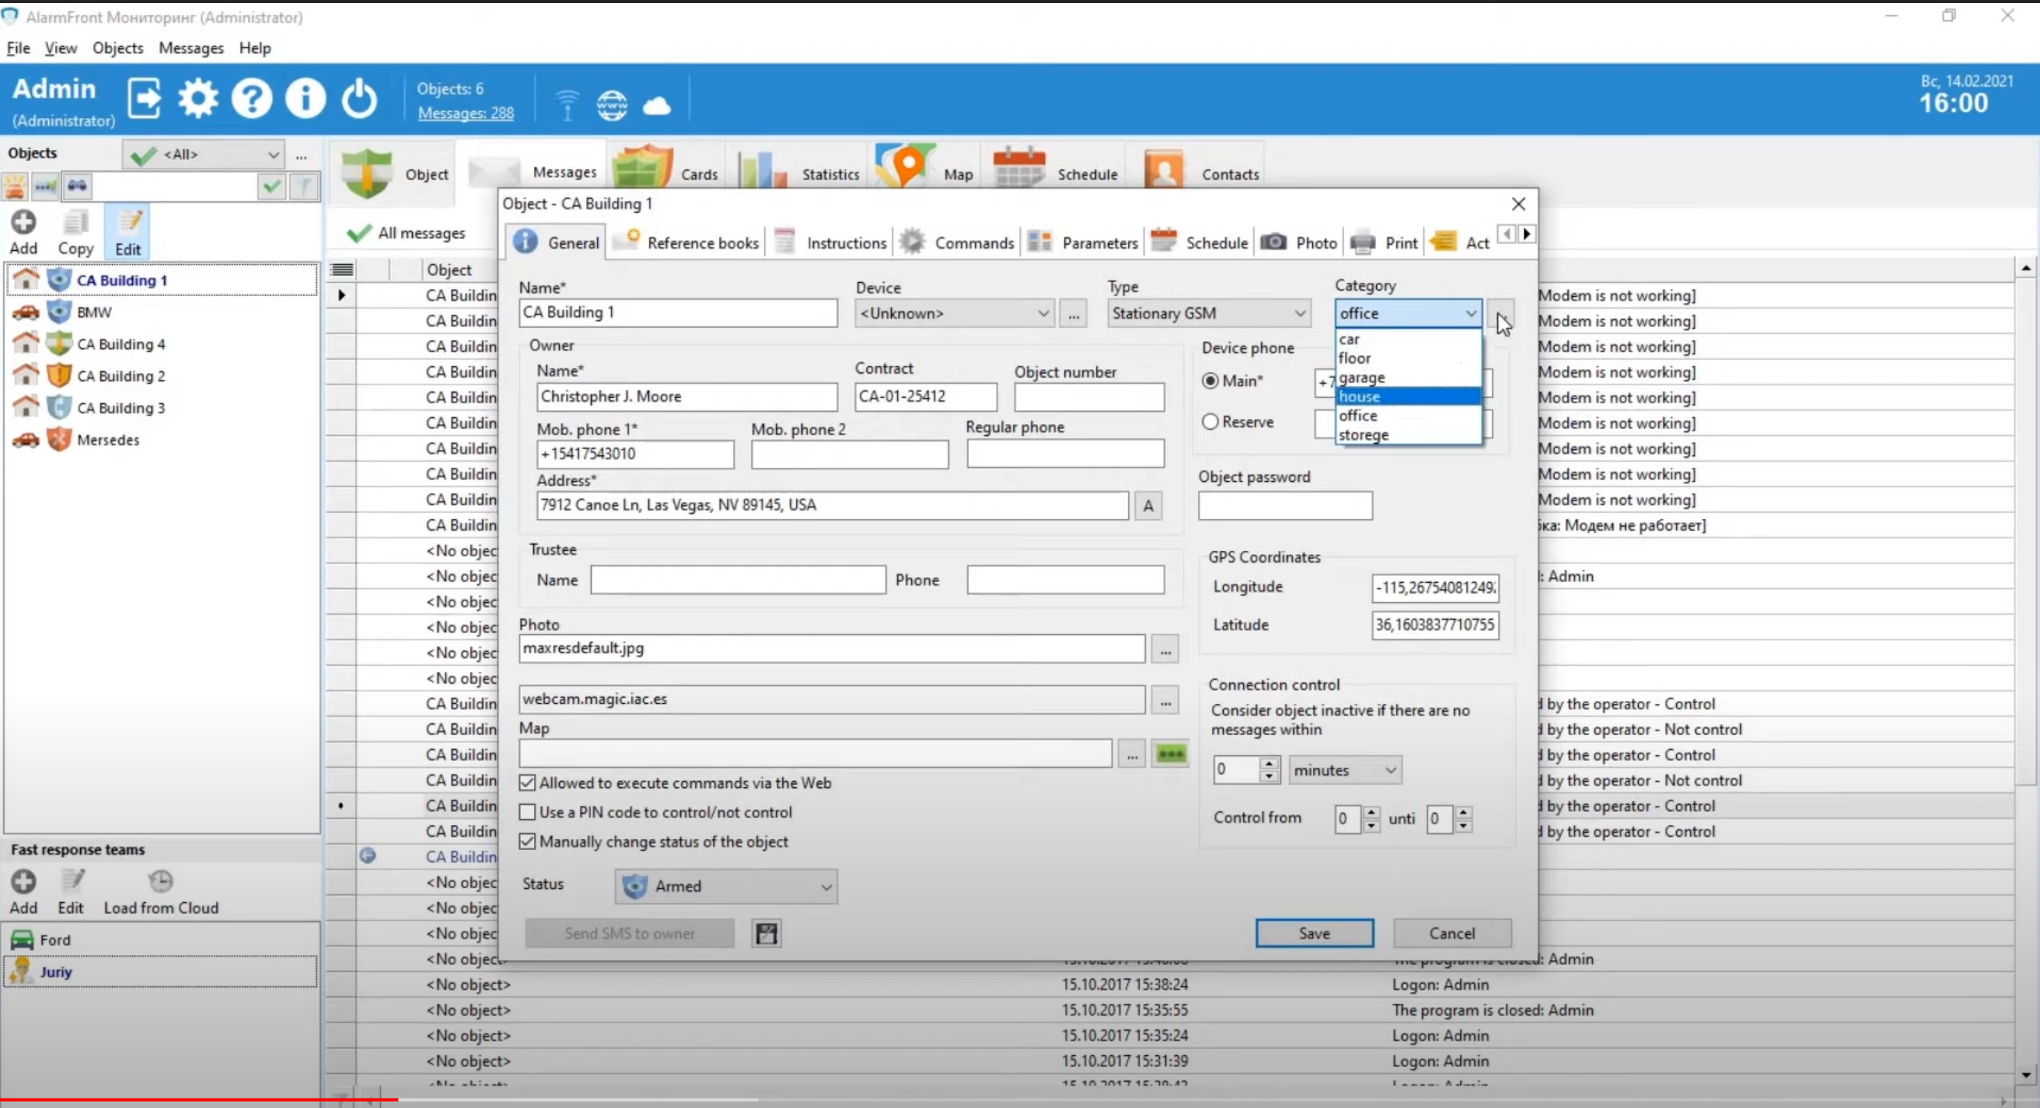Edit the fast response team

(x=72, y=892)
